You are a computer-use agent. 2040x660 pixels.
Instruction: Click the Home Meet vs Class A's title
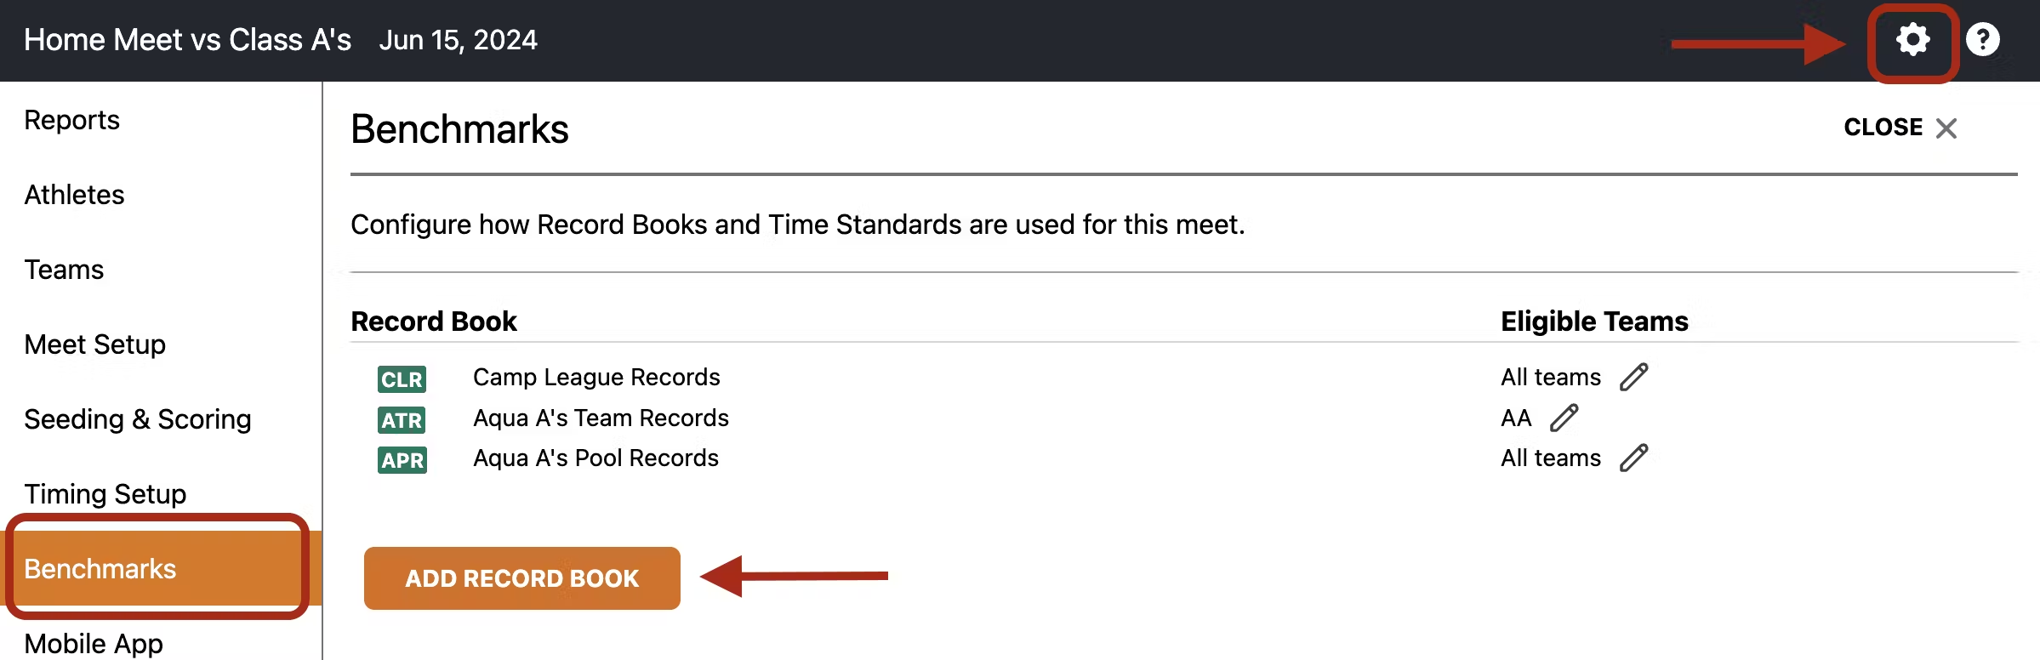click(187, 40)
